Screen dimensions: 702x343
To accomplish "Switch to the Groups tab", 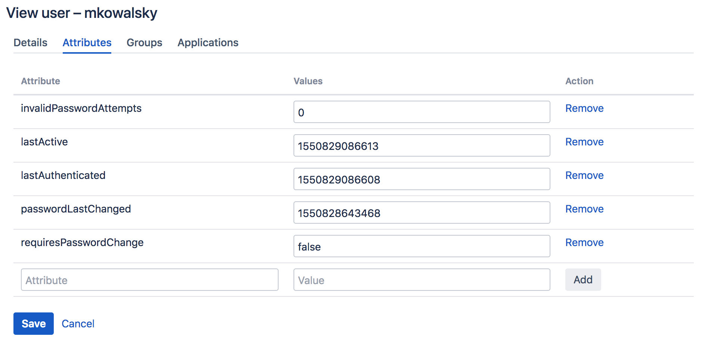I will (x=144, y=43).
